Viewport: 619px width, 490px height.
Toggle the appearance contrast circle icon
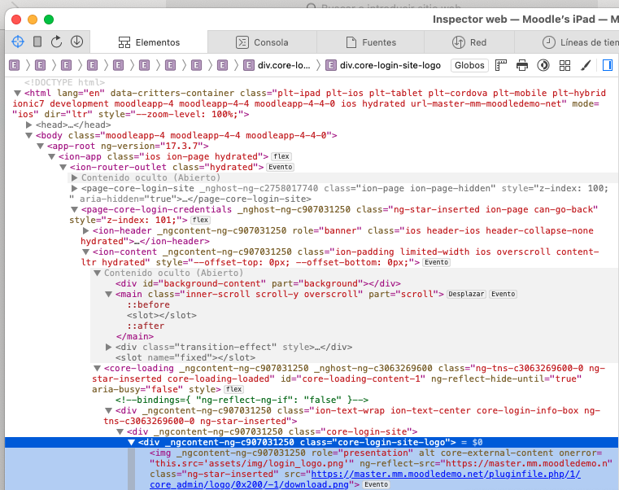(543, 65)
